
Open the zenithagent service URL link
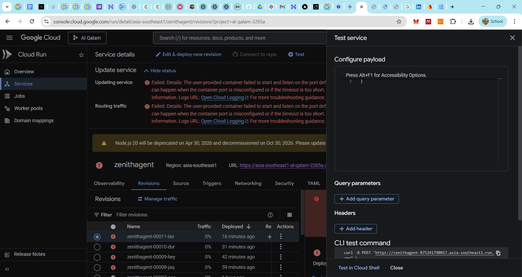283,165
